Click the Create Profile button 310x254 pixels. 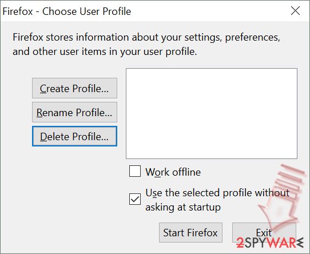pyautogui.click(x=74, y=88)
